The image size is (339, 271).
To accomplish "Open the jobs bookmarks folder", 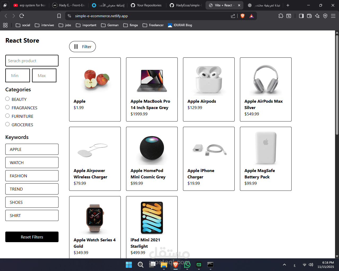I will [65, 25].
